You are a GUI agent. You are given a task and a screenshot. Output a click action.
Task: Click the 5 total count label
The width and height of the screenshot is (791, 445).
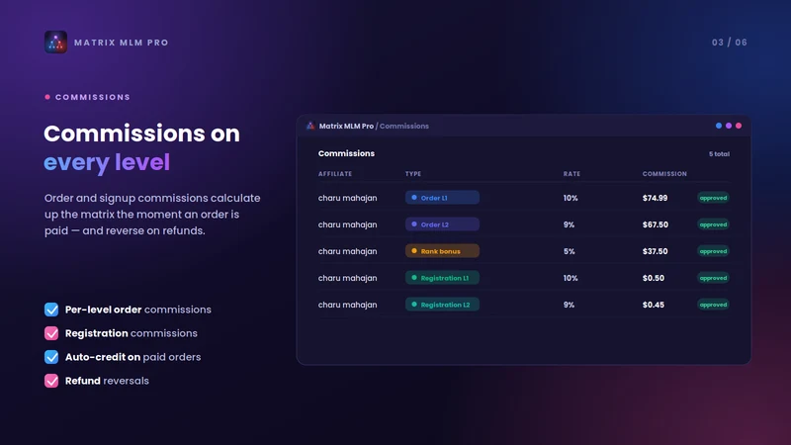tap(719, 154)
